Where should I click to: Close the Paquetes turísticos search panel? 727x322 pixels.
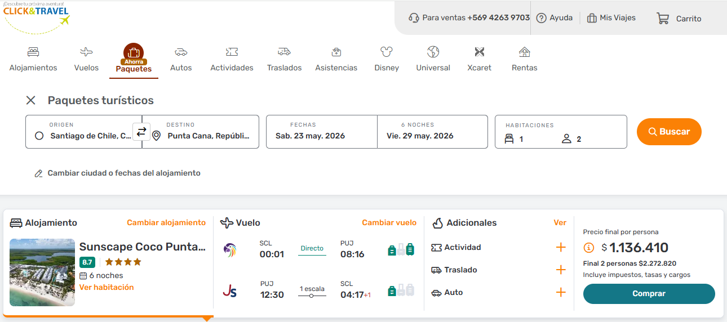[x=31, y=100]
